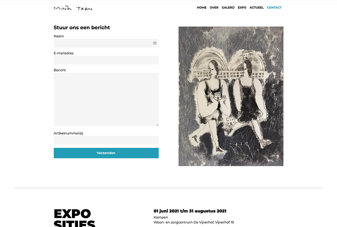Go to the OVER page

214,8
